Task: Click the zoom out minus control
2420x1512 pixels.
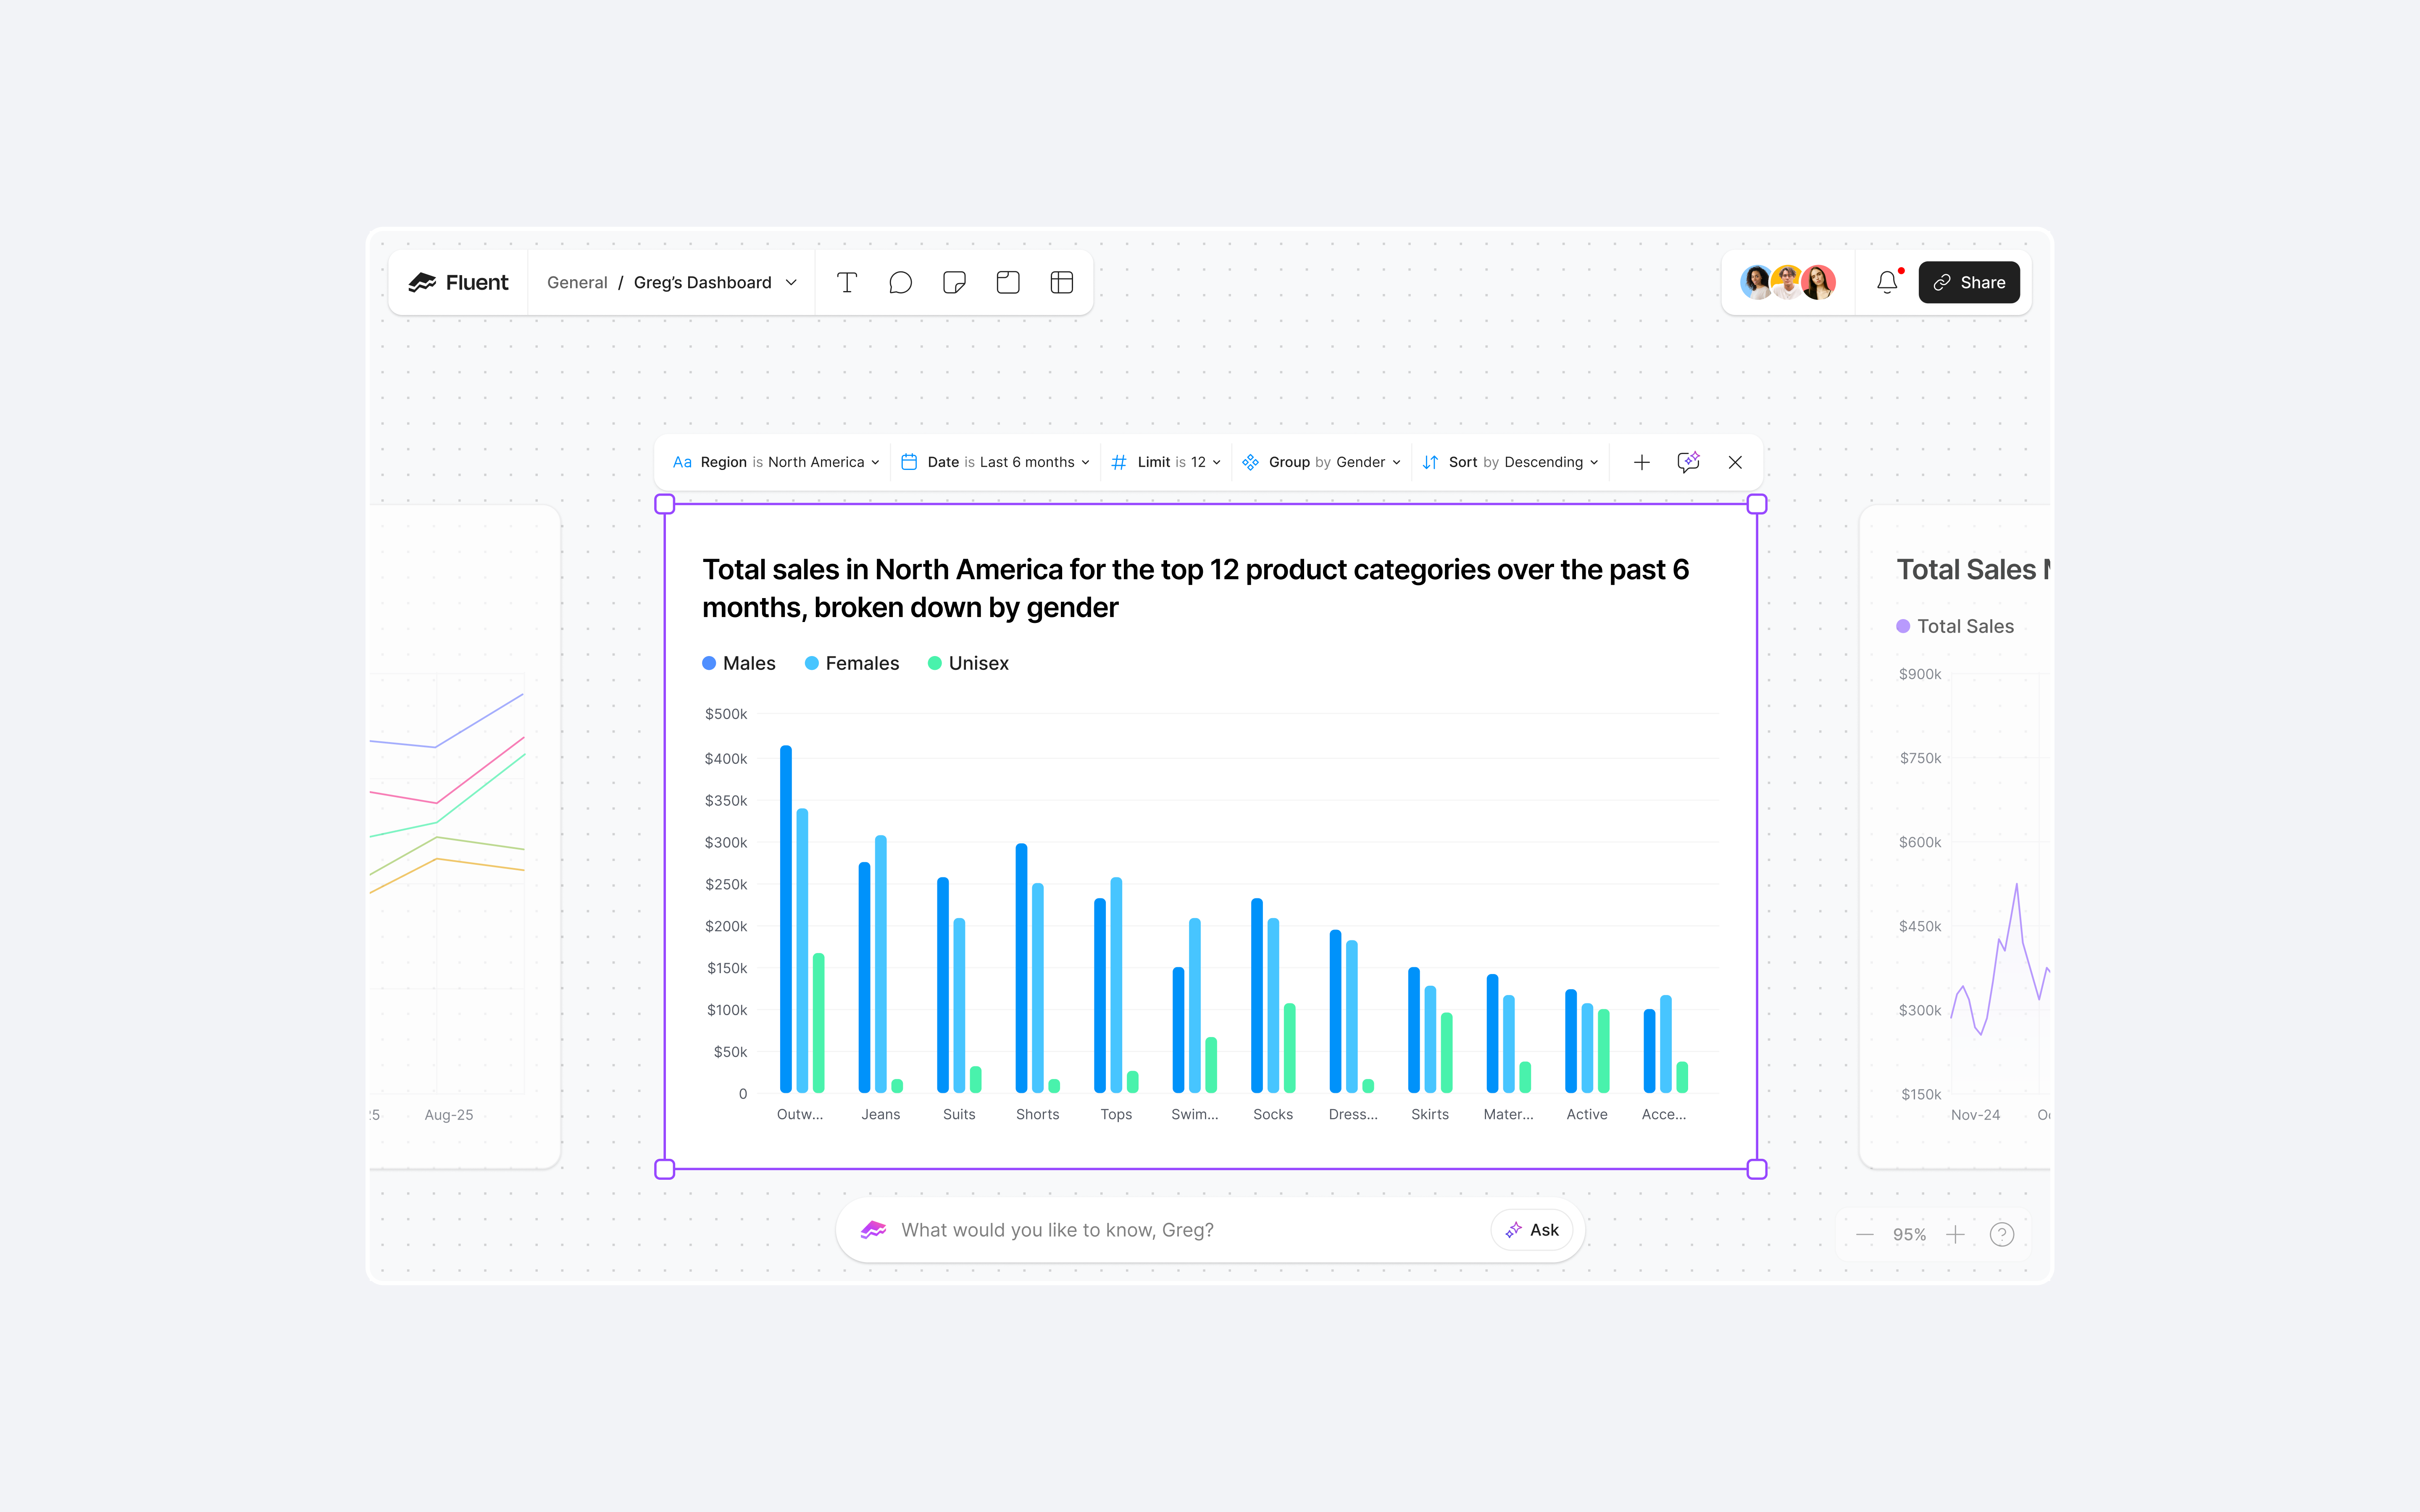Action: pos(1864,1235)
